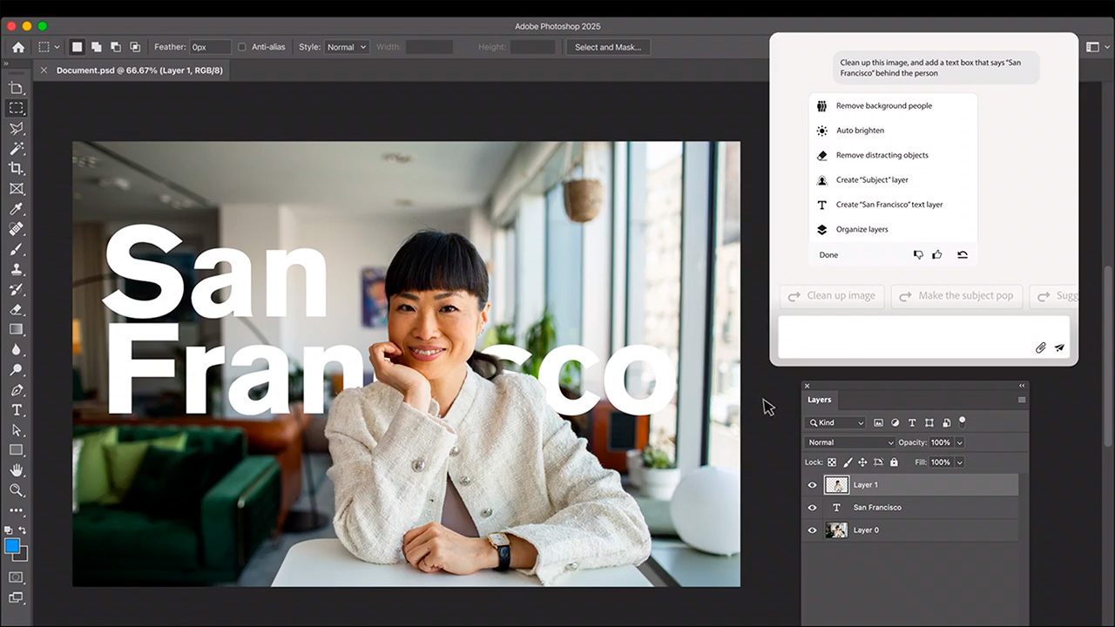
Task: Switch to the Document.psd tab
Action: 139,71
